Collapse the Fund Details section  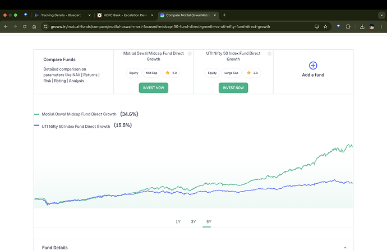pos(345,247)
